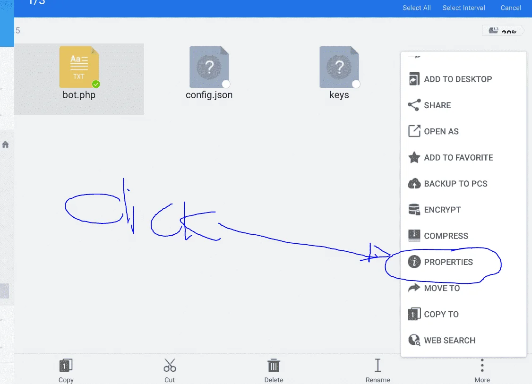Tap the More three-dots icon
The height and width of the screenshot is (384, 532).
click(482, 365)
